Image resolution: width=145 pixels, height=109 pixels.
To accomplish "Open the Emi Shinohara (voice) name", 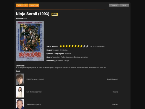I will click(x=34, y=92).
